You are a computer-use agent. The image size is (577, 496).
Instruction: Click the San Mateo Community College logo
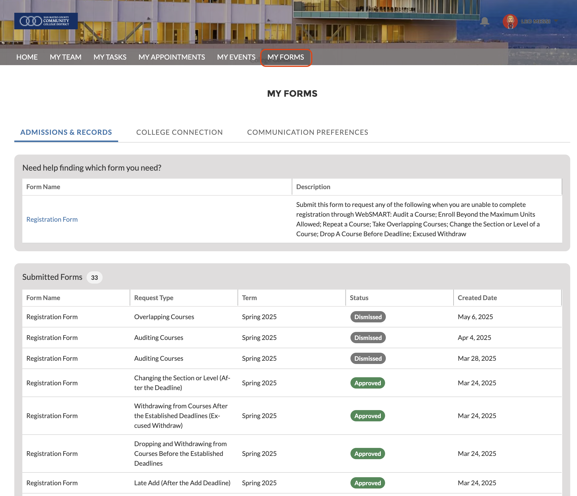click(46, 21)
